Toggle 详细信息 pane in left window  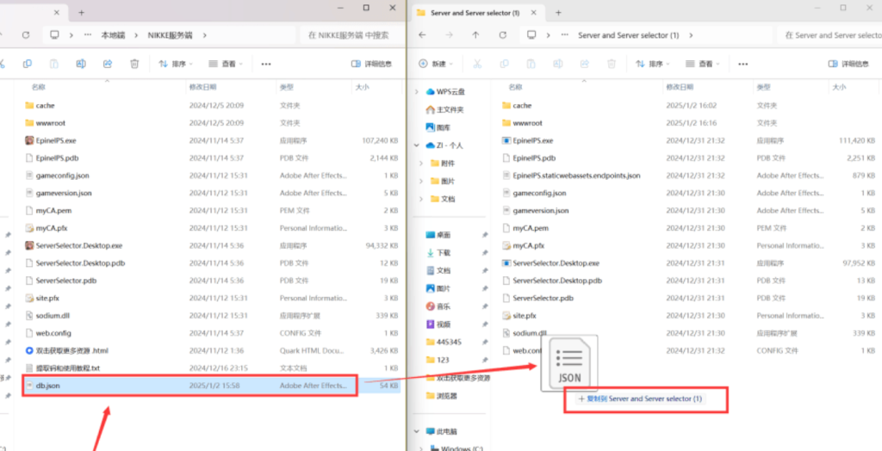click(371, 64)
